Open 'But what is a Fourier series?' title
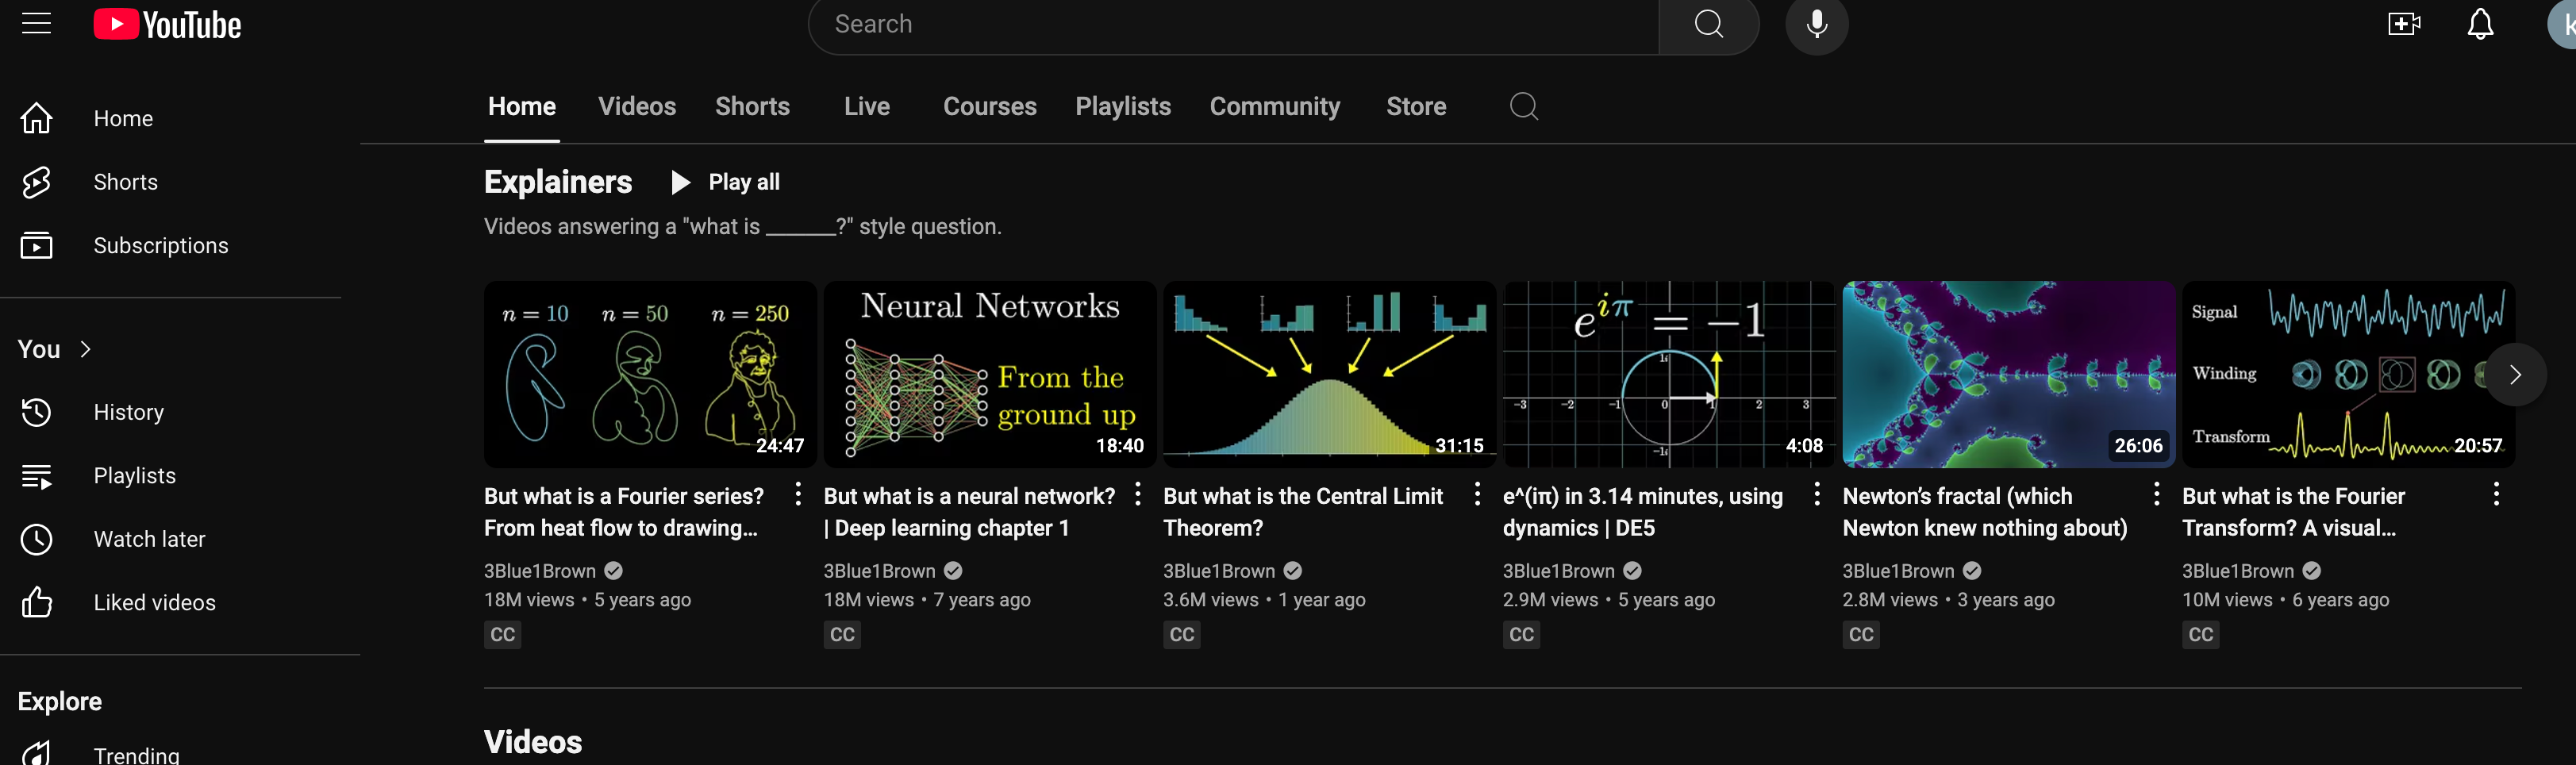The image size is (2576, 765). point(623,512)
